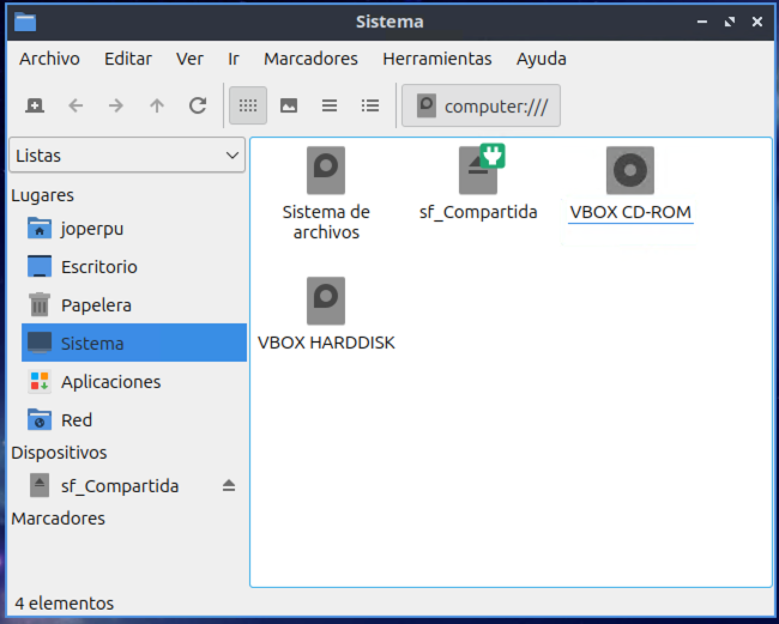This screenshot has width=779, height=624.
Task: Close the Sistema window
Action: (757, 22)
